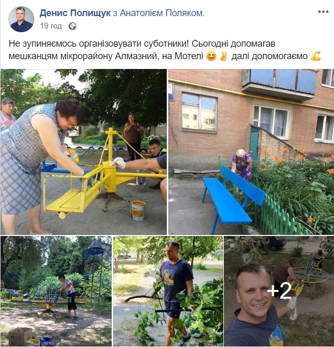Open photo of blue painted bench
Viewport: 334px width, 347px height.
251,152
